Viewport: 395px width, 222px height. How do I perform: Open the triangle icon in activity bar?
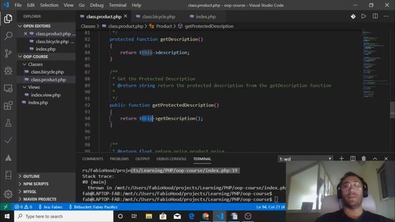pyautogui.click(x=8, y=158)
